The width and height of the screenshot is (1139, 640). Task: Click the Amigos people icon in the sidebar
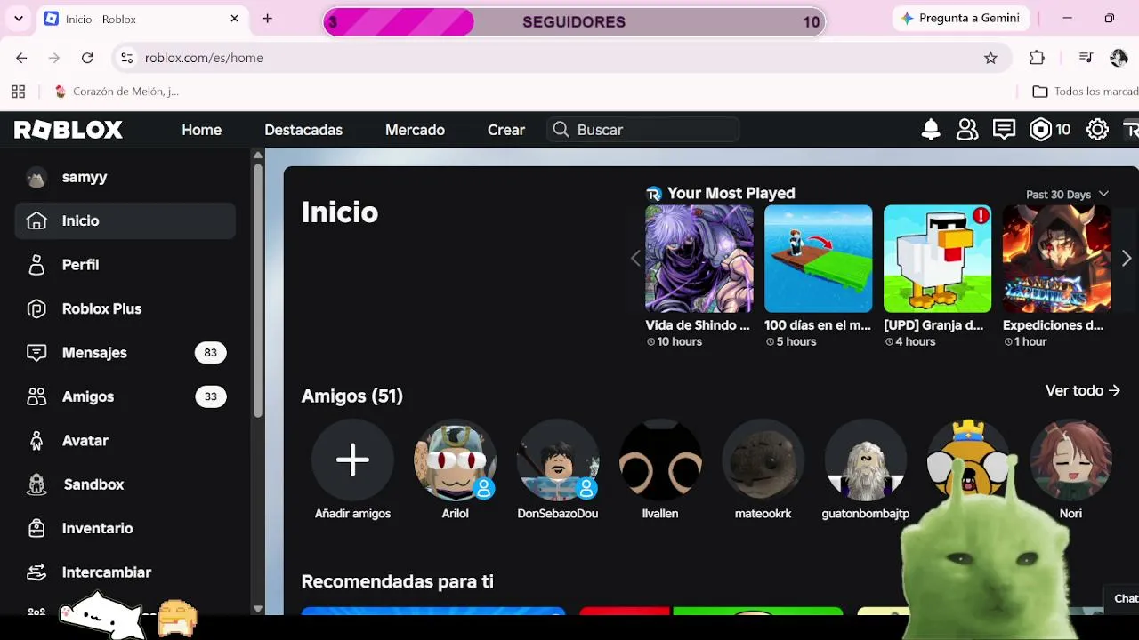[x=36, y=396]
